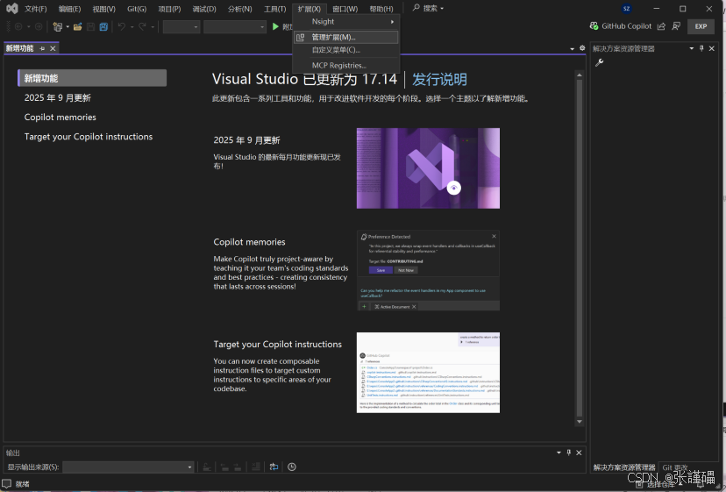Select MCP Registries... menu entry
Viewport: 726px width, 492px height.
coord(346,65)
